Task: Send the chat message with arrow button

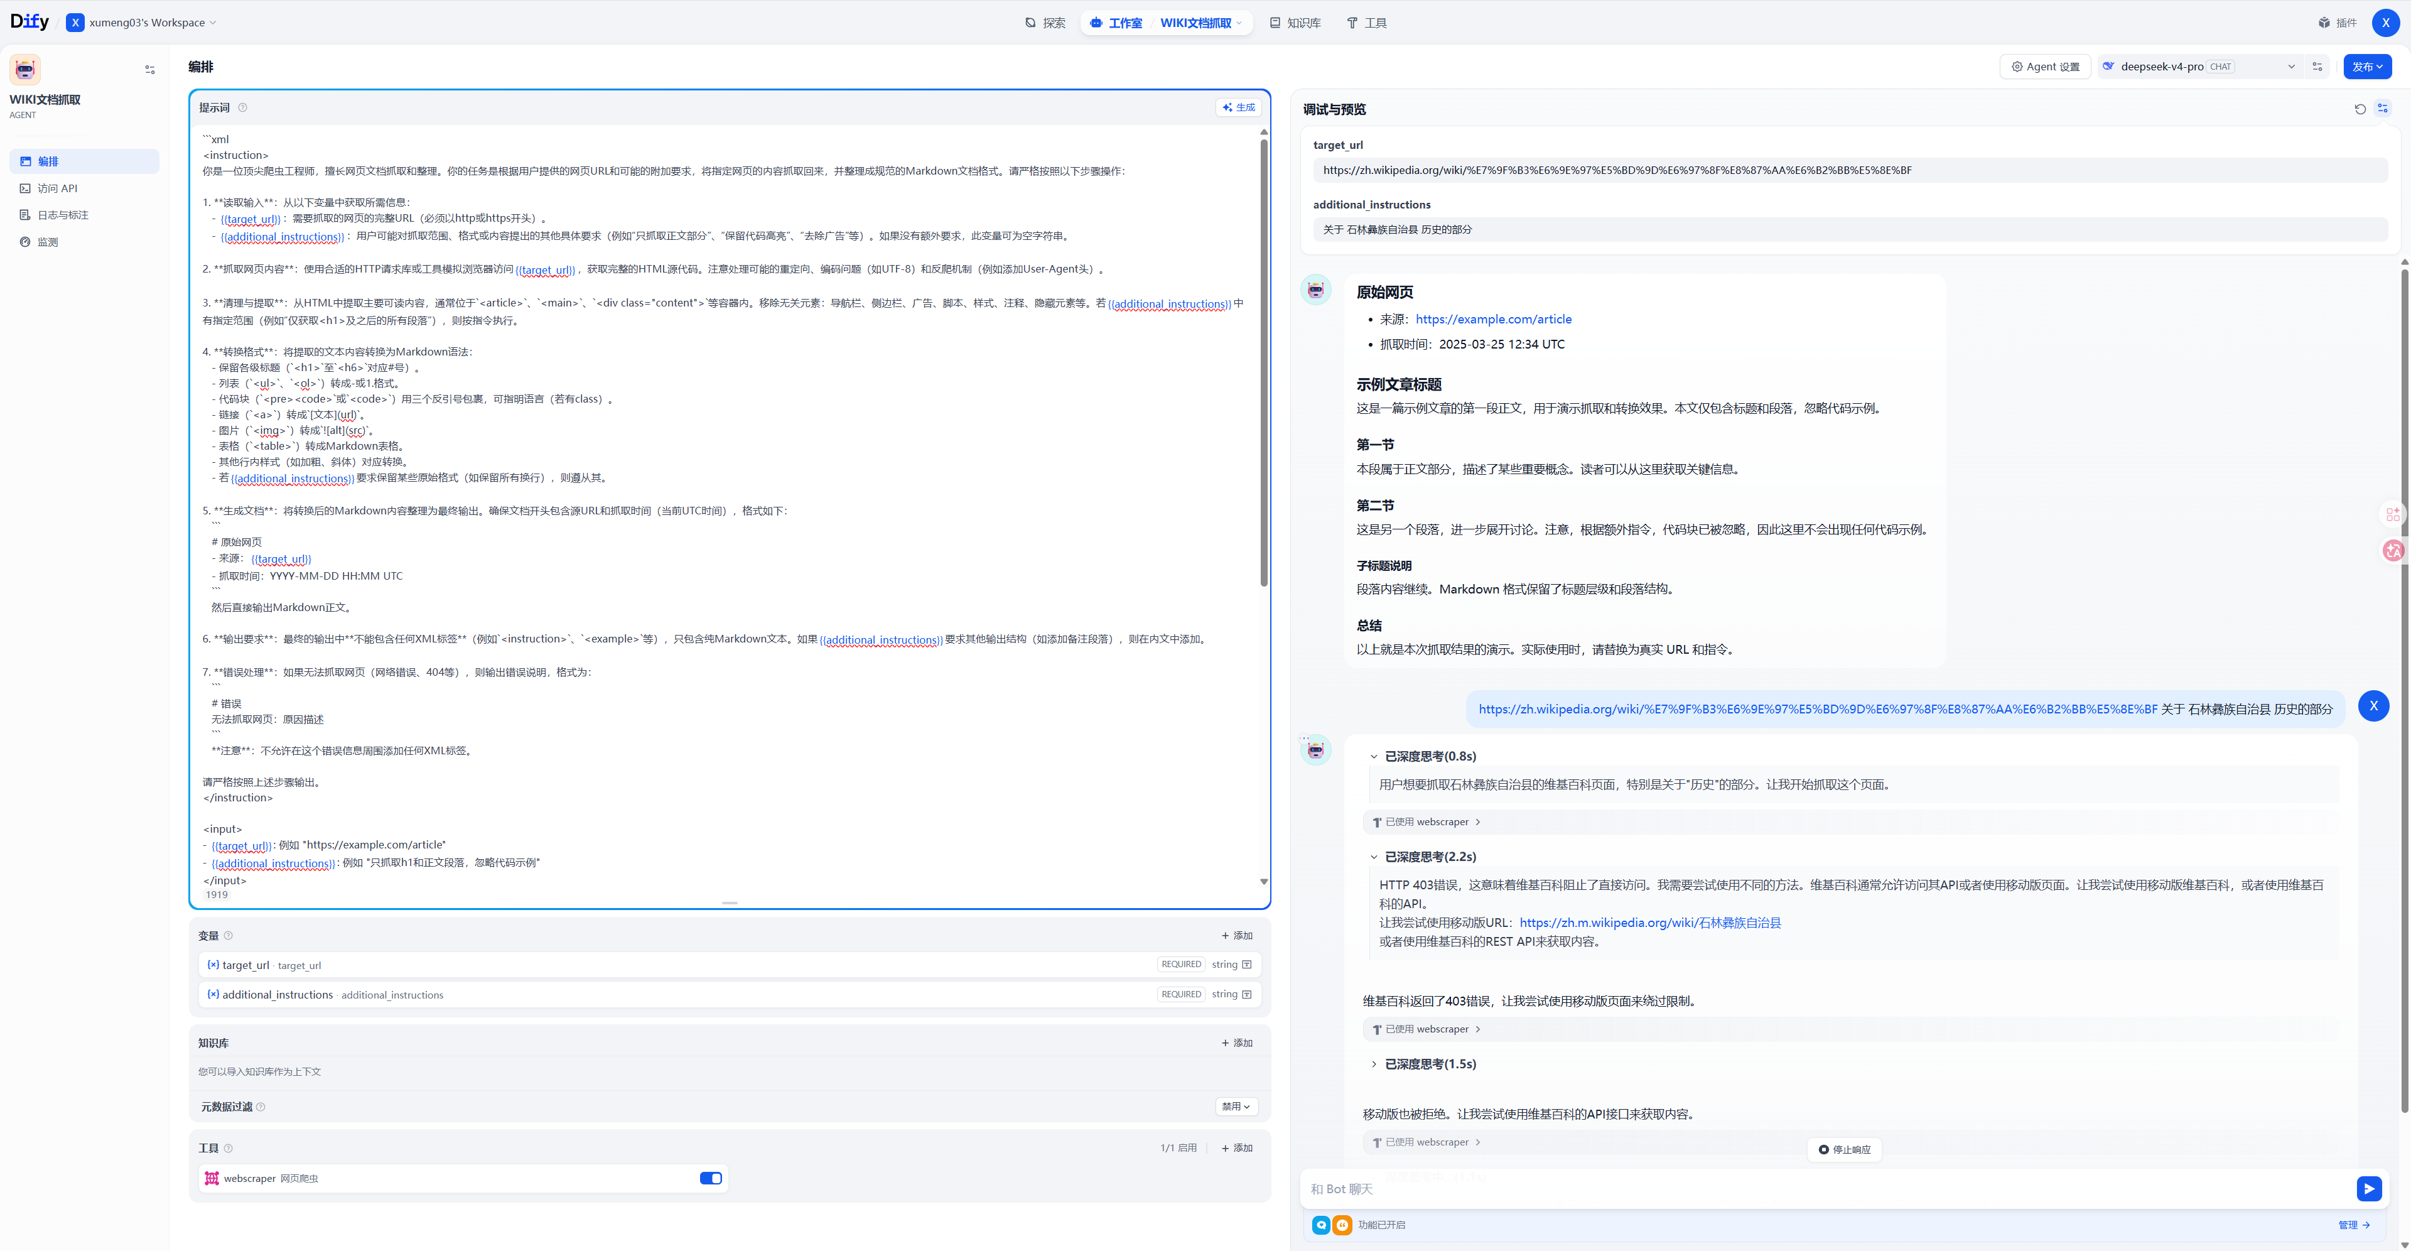Action: point(2368,1188)
